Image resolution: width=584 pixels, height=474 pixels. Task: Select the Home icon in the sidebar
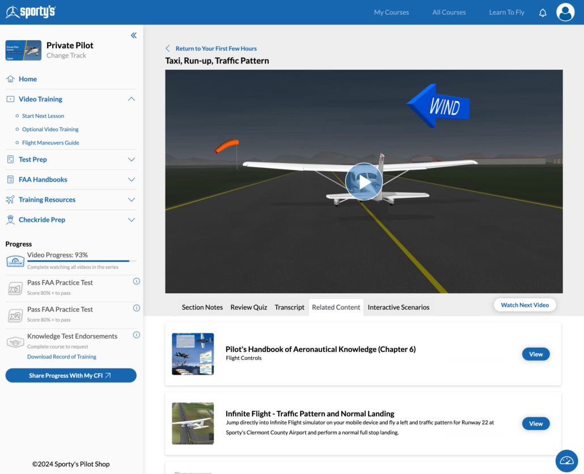coord(10,79)
